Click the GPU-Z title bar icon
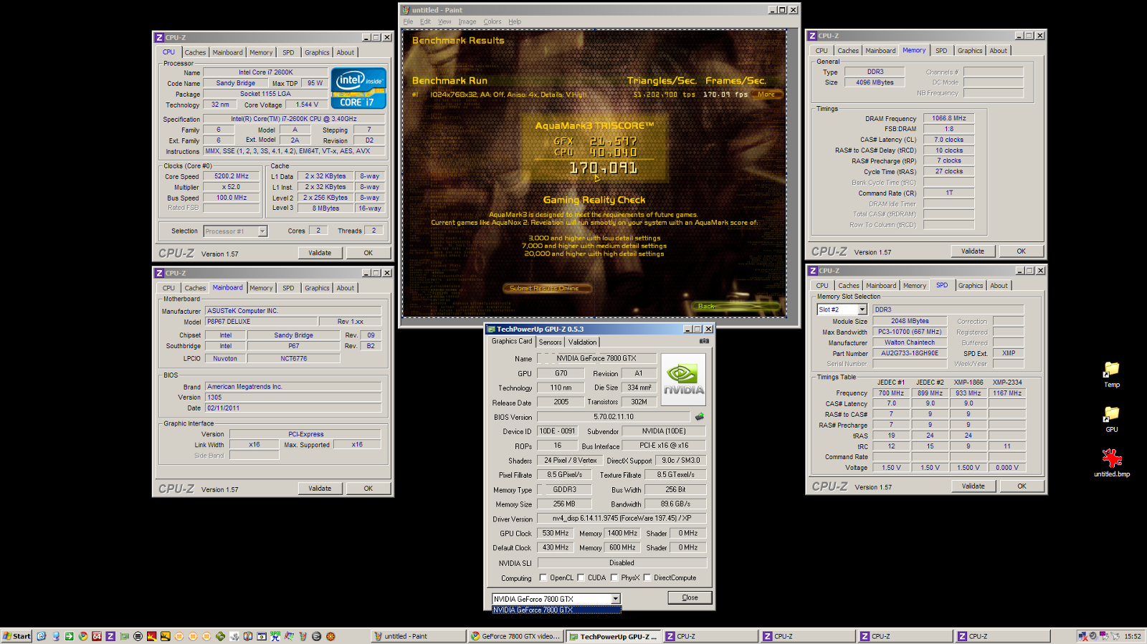Image resolution: width=1147 pixels, height=644 pixels. (x=491, y=329)
